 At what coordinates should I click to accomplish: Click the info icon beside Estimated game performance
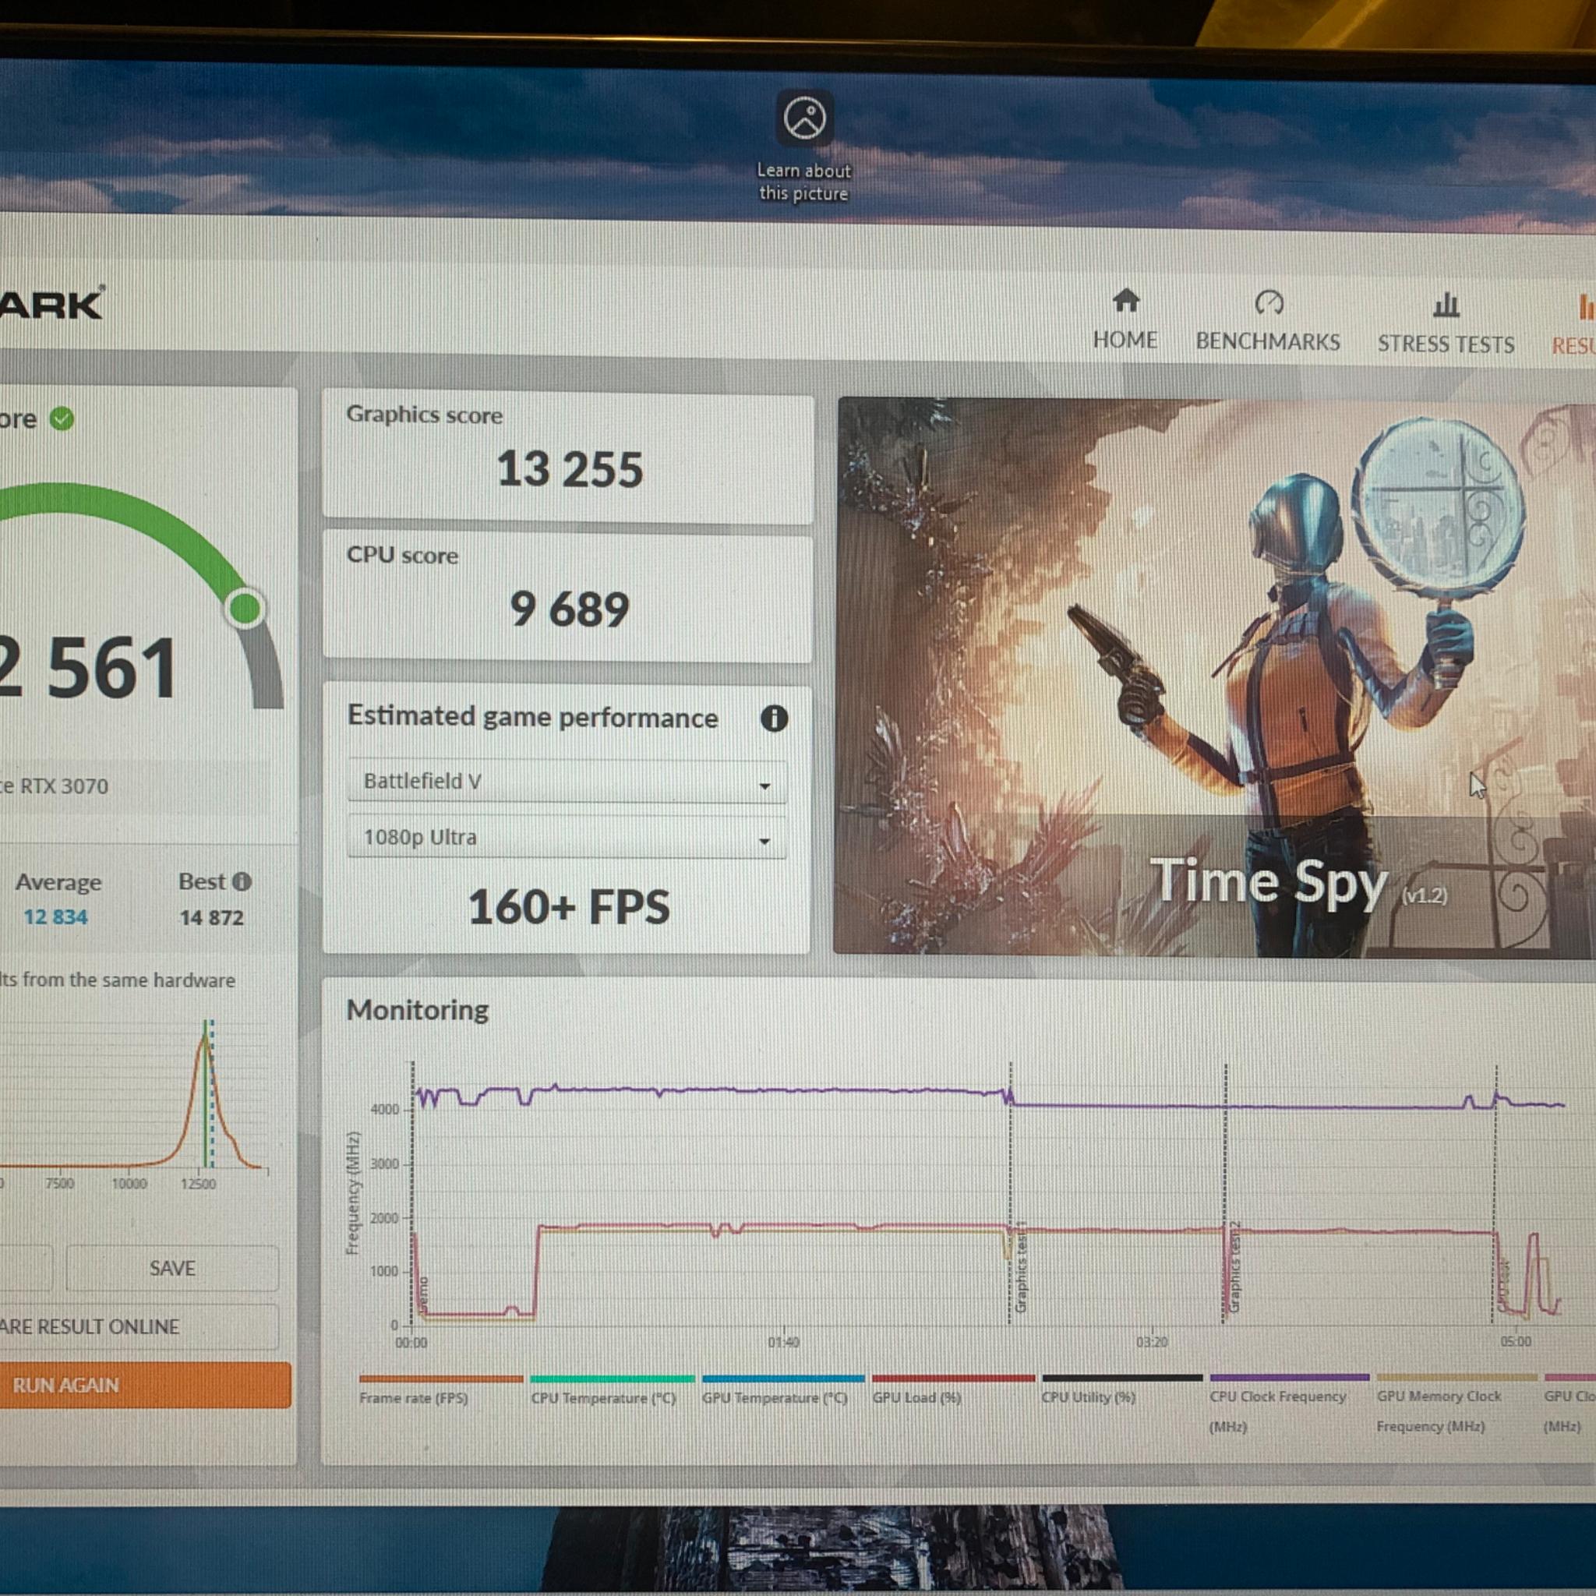tap(774, 718)
